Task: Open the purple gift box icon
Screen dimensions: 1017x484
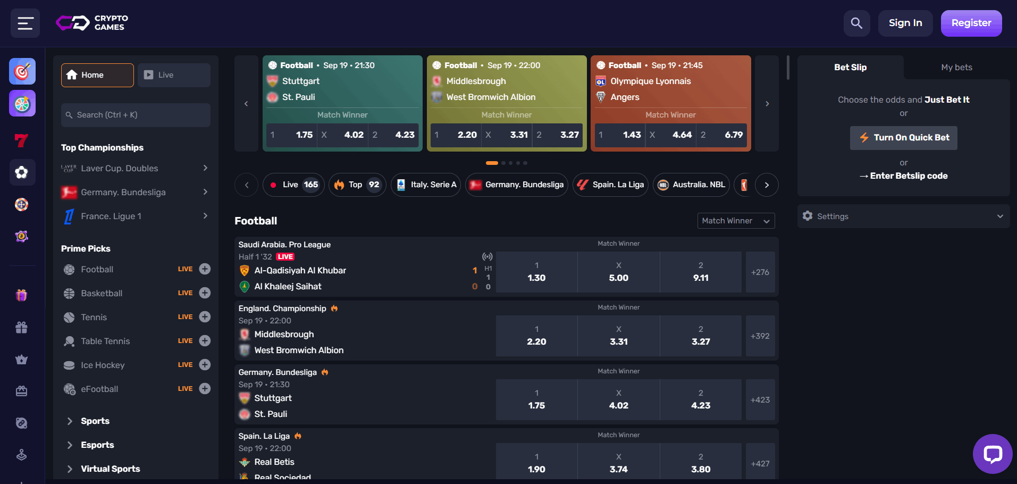Action: [x=22, y=295]
